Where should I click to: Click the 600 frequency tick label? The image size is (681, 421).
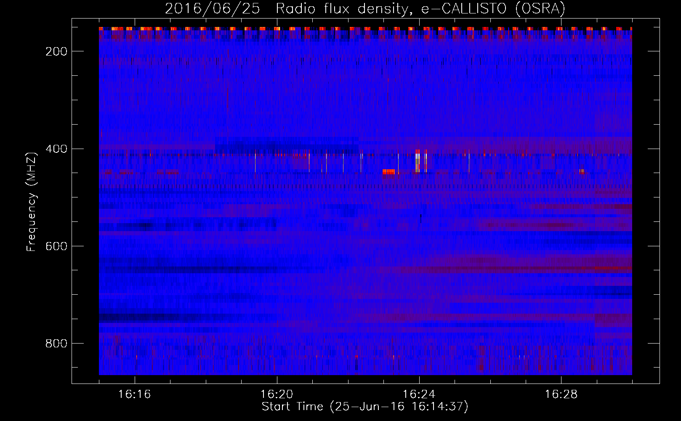coord(56,246)
